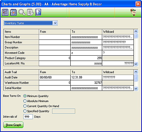Click the Audit Date row label
142x132 pixels.
21,77
